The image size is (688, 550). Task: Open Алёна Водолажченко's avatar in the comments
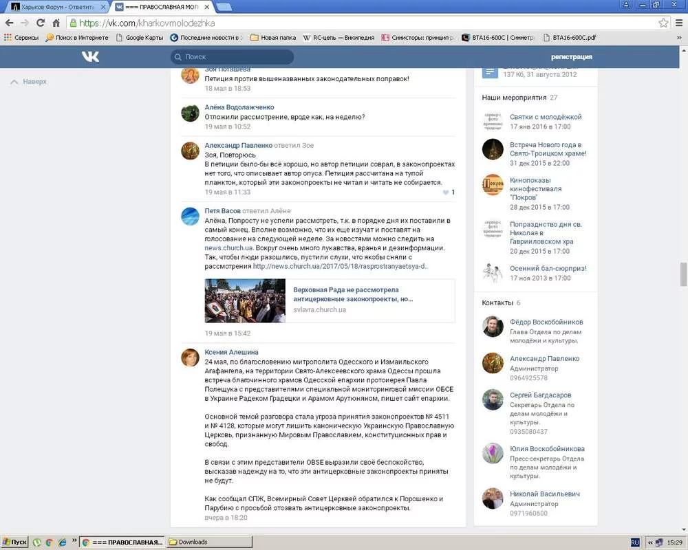190,113
